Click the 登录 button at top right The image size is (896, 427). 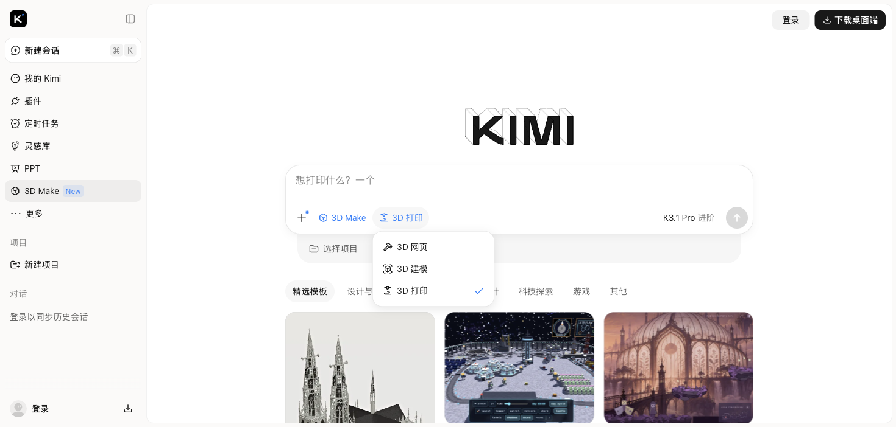[791, 20]
